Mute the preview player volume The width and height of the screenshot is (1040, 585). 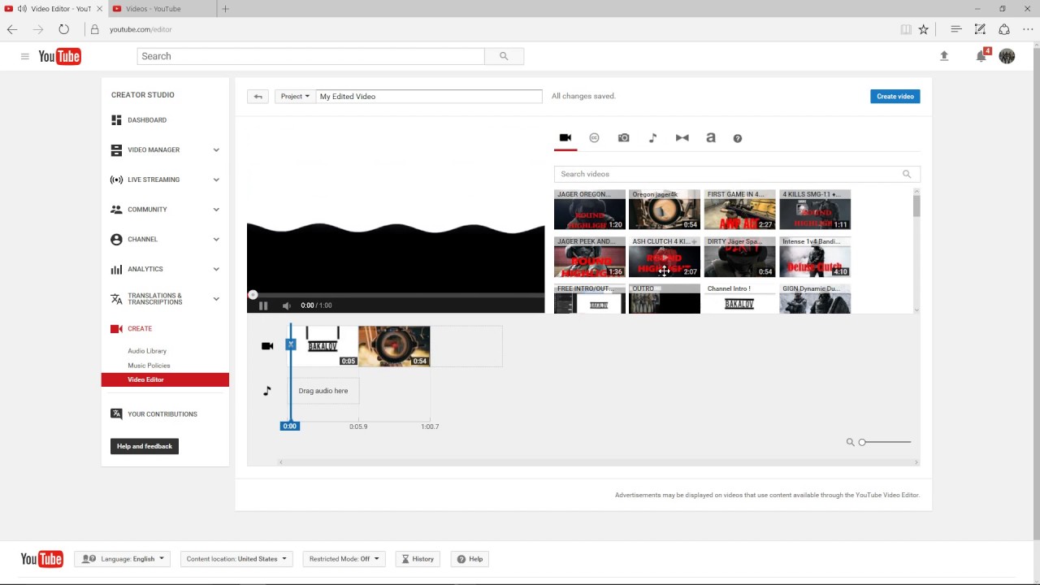[x=286, y=305]
